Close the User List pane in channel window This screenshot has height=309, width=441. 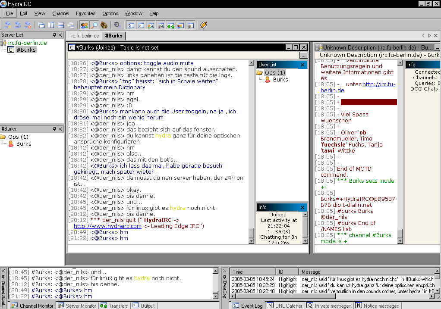click(302, 65)
